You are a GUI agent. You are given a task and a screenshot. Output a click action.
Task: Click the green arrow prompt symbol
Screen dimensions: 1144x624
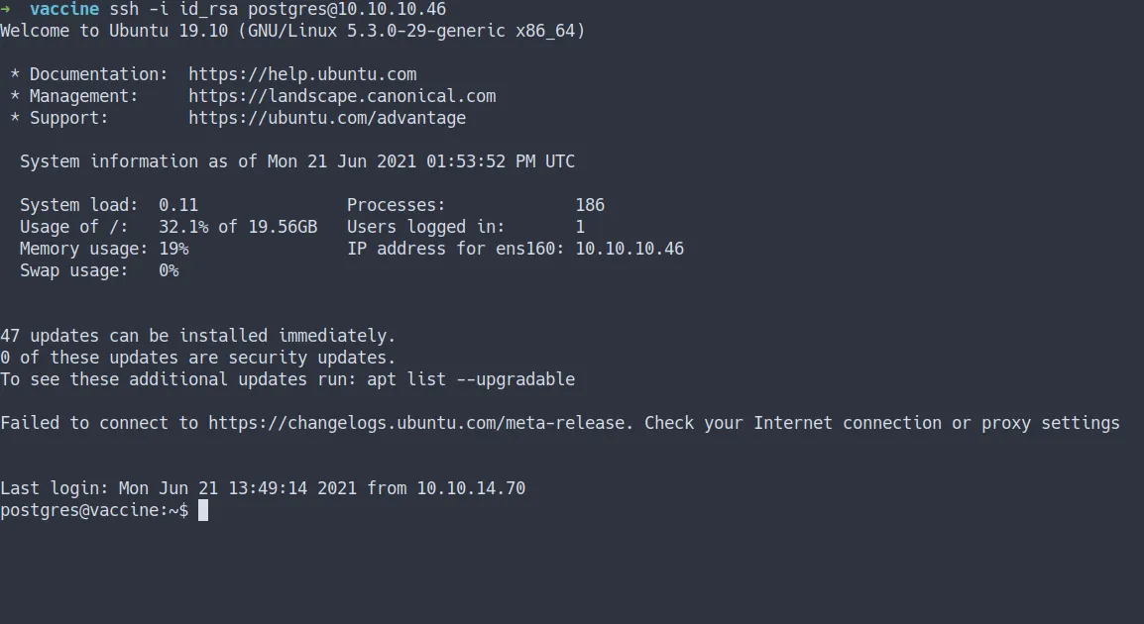pos(6,9)
